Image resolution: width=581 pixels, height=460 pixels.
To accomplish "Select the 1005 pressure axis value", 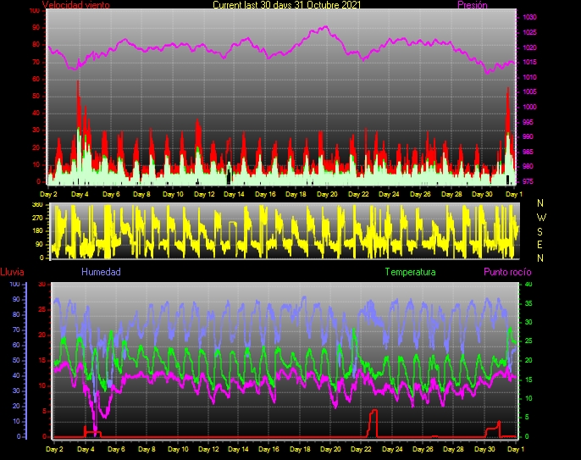I will point(529,91).
